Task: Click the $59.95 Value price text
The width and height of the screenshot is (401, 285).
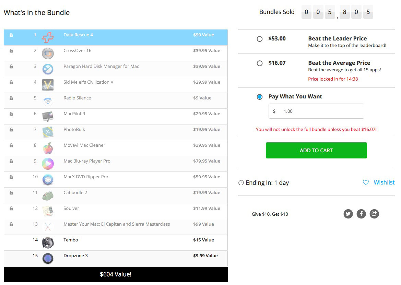Action: [x=207, y=177]
